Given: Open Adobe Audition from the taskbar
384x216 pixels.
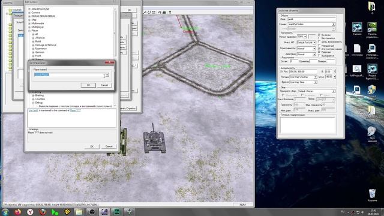Looking at the screenshot, I should pyautogui.click(x=116, y=212).
